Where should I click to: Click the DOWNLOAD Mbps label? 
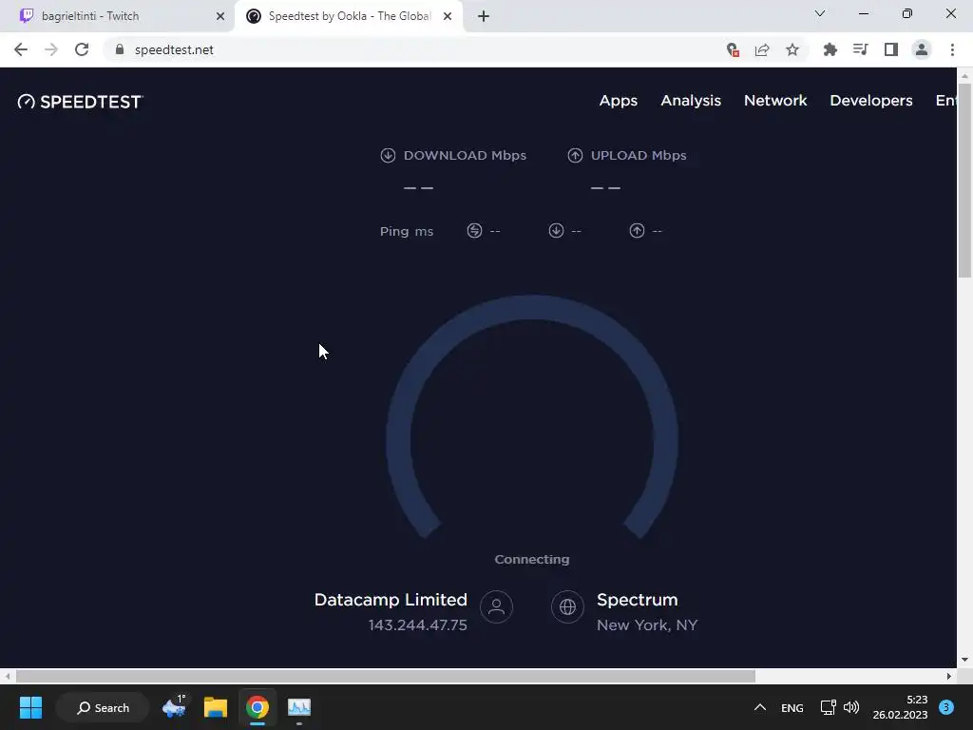pos(465,155)
